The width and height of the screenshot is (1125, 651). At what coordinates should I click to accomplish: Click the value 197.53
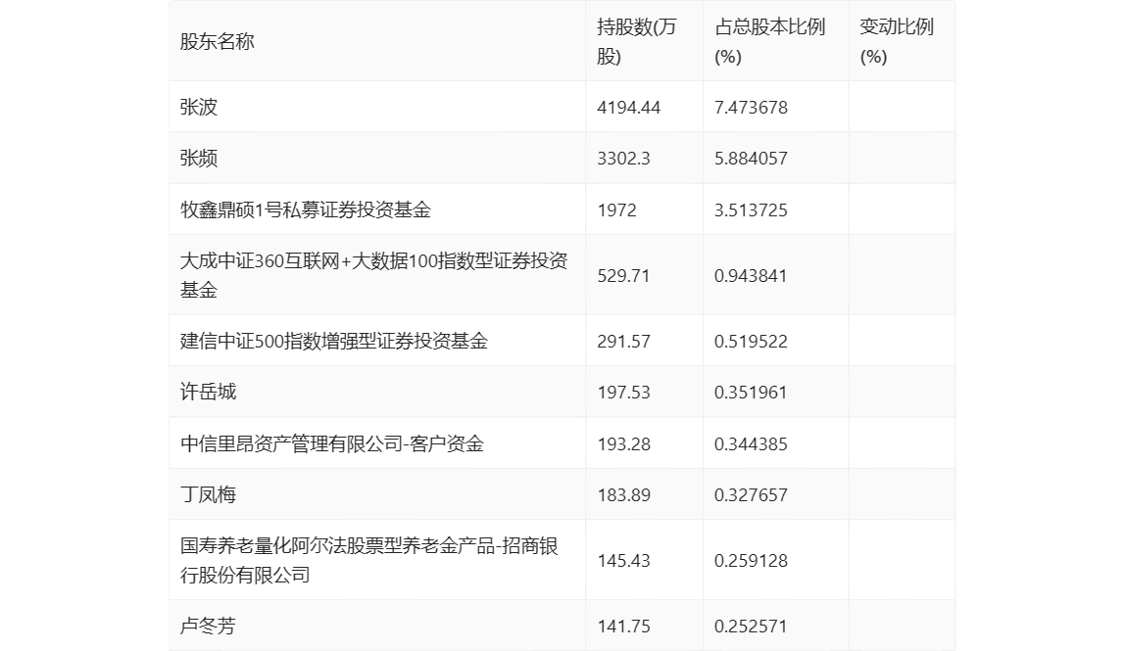[623, 393]
